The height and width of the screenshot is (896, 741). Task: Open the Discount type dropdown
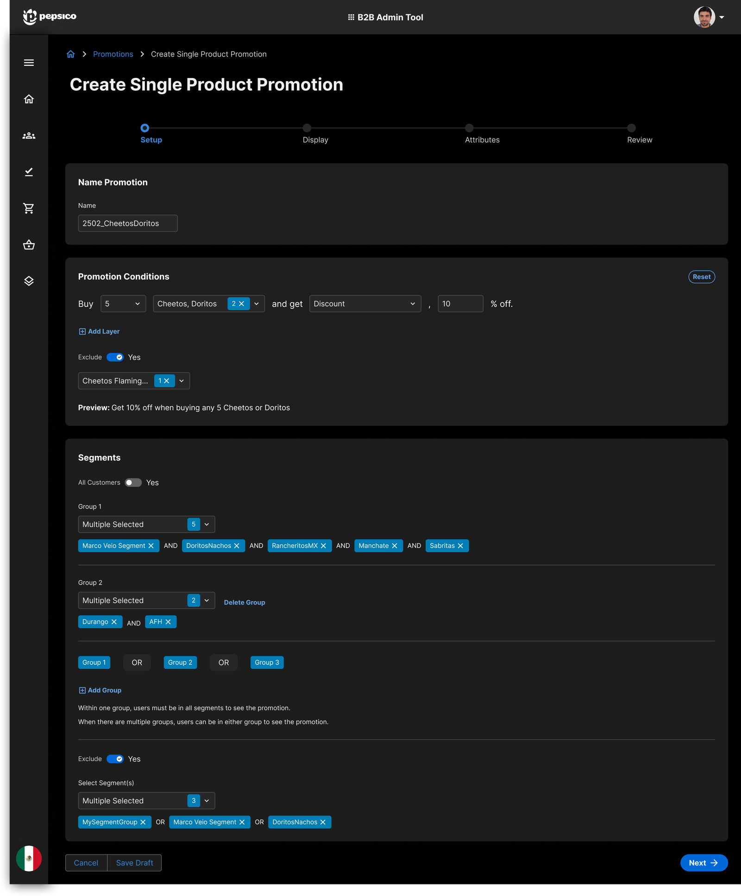(365, 304)
